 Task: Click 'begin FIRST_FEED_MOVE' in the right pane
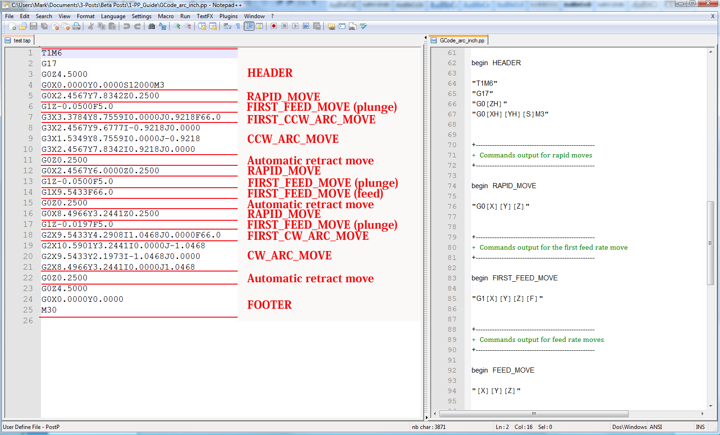[514, 278]
